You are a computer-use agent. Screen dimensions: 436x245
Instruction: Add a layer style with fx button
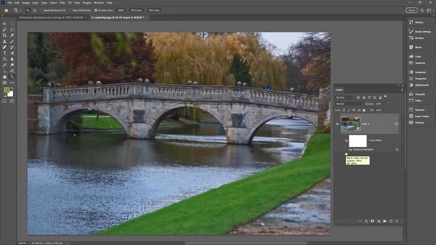click(367, 221)
